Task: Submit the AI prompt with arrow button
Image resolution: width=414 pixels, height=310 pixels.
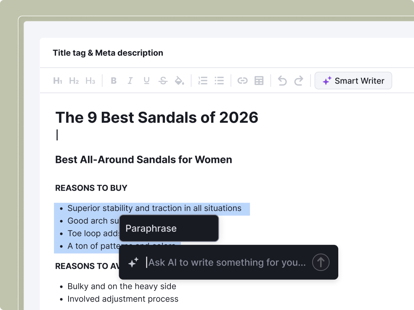Action: (x=321, y=263)
